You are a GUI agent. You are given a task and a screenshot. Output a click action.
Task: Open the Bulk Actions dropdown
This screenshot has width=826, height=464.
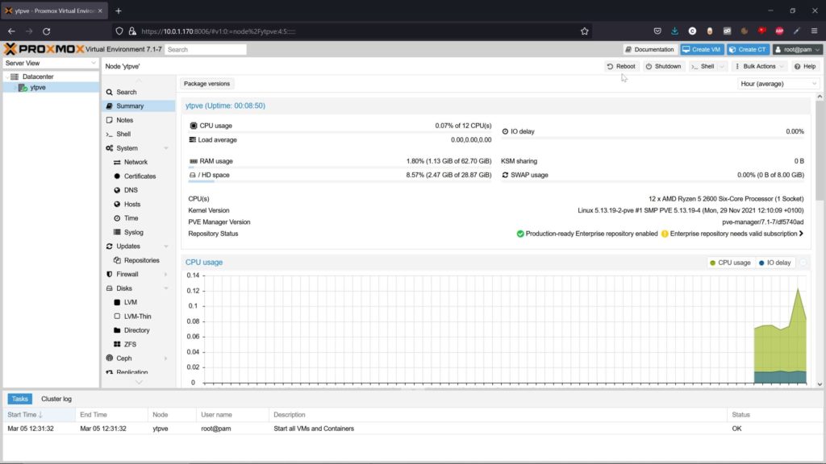coord(759,66)
